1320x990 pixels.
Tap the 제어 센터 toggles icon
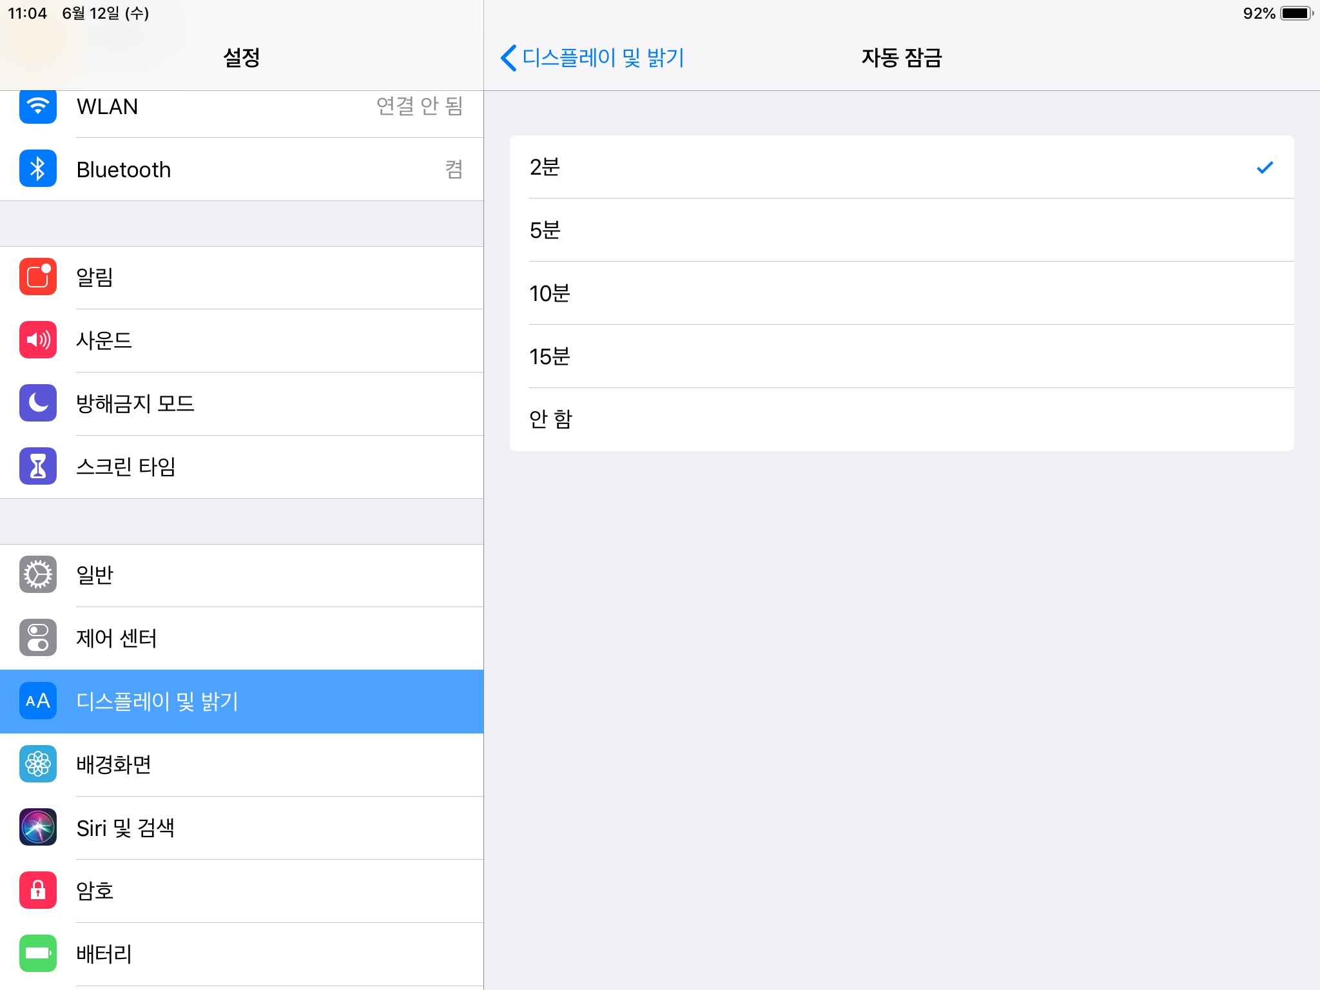point(38,637)
